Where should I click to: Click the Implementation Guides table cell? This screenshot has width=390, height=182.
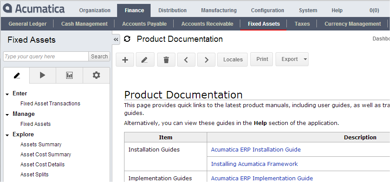click(166, 177)
